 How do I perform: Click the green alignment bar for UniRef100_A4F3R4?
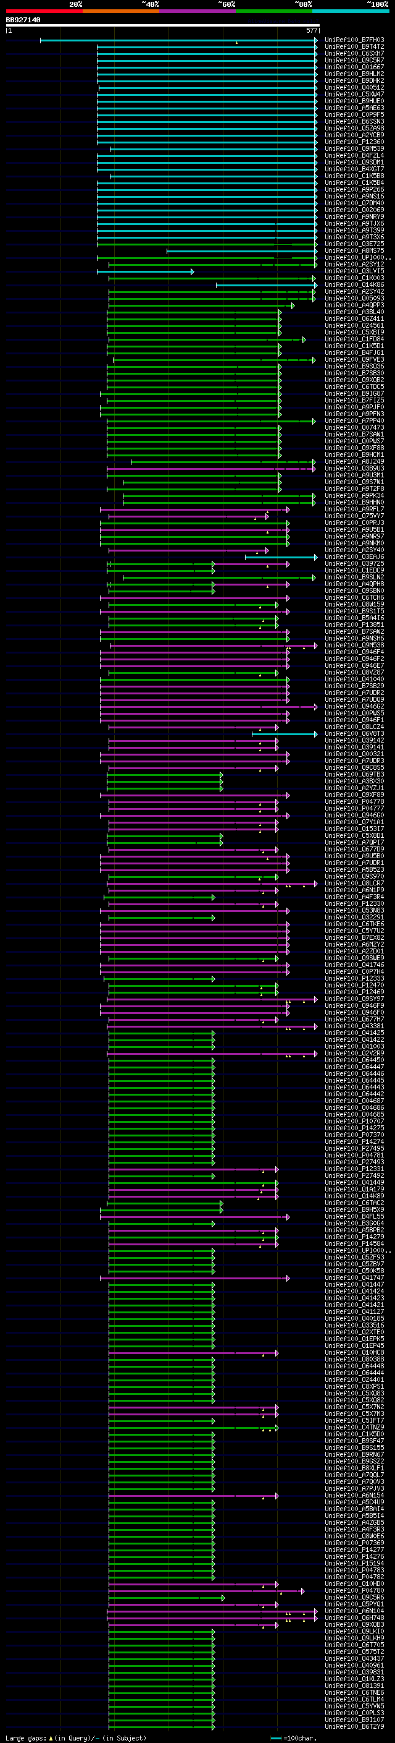[159, 897]
